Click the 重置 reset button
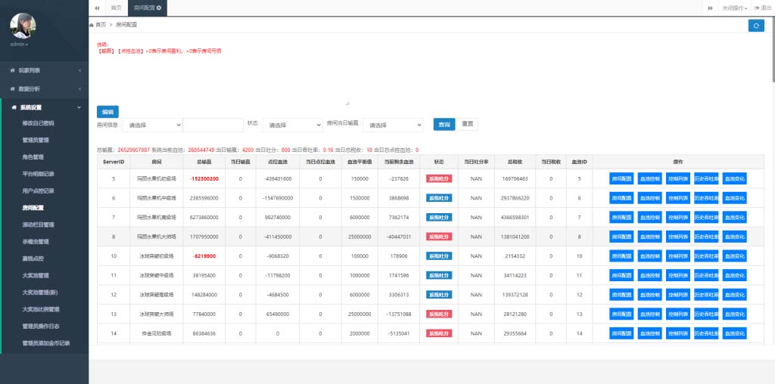The image size is (775, 384). (468, 124)
